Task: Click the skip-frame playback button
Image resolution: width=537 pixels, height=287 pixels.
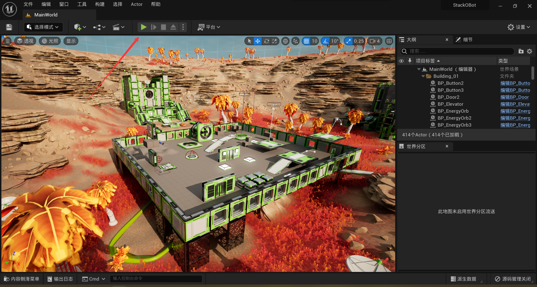Action: coord(154,27)
